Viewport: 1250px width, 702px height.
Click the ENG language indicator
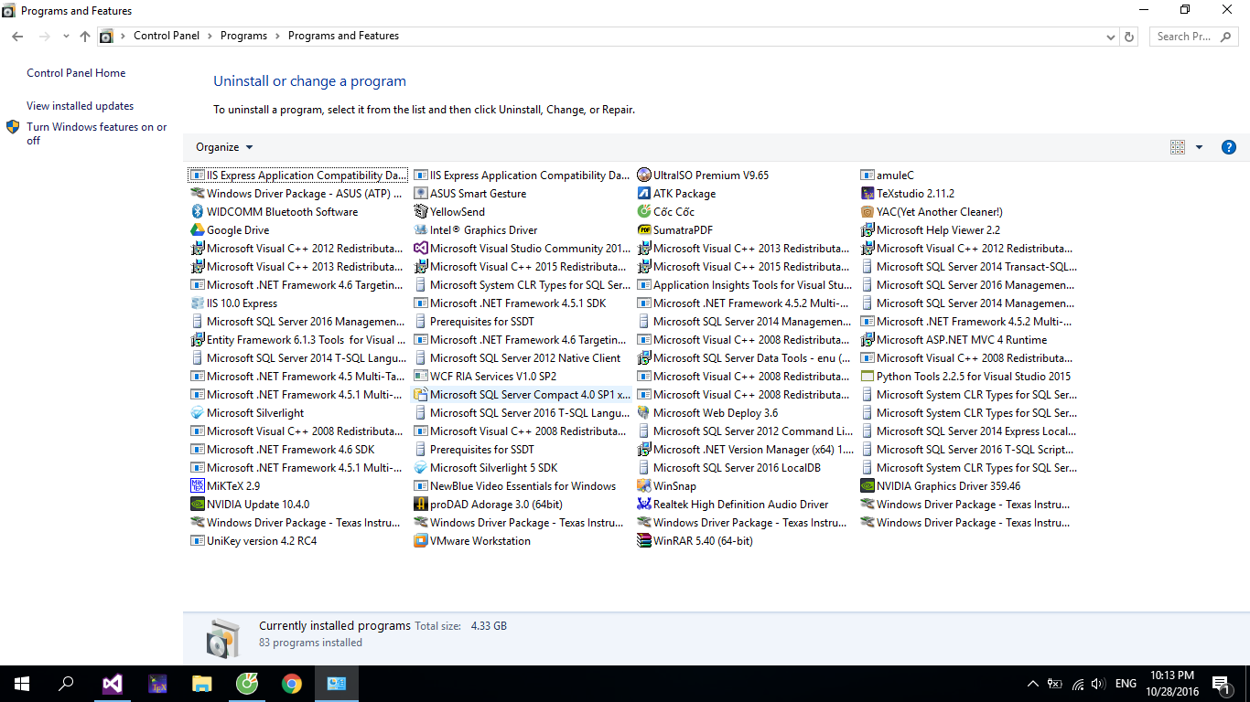point(1126,684)
